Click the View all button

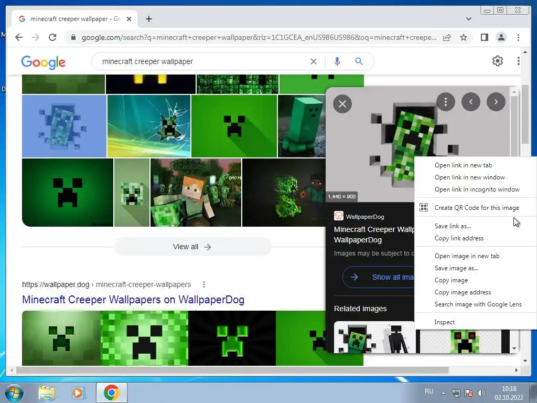point(192,247)
